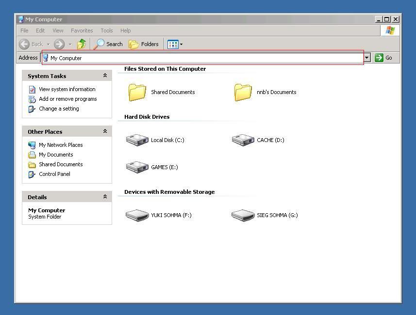Screen dimensions: 416x315
Task: Click the title bar My Computer icon
Action: (x=21, y=19)
